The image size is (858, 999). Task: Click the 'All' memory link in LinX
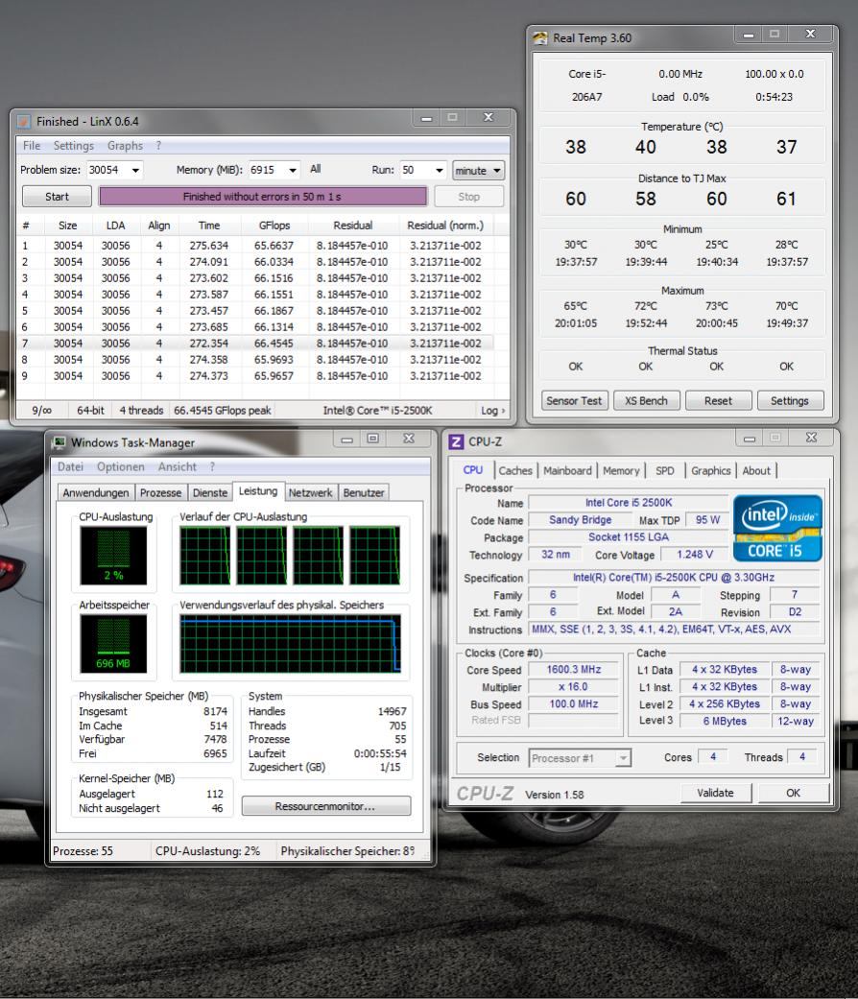click(316, 169)
